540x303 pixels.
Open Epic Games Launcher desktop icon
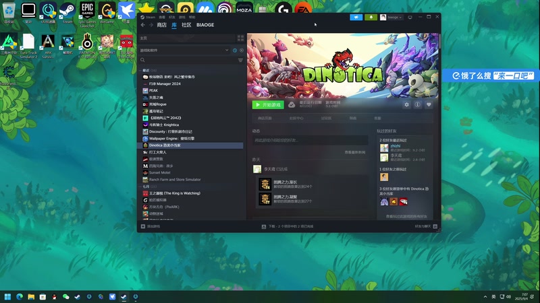[87, 14]
